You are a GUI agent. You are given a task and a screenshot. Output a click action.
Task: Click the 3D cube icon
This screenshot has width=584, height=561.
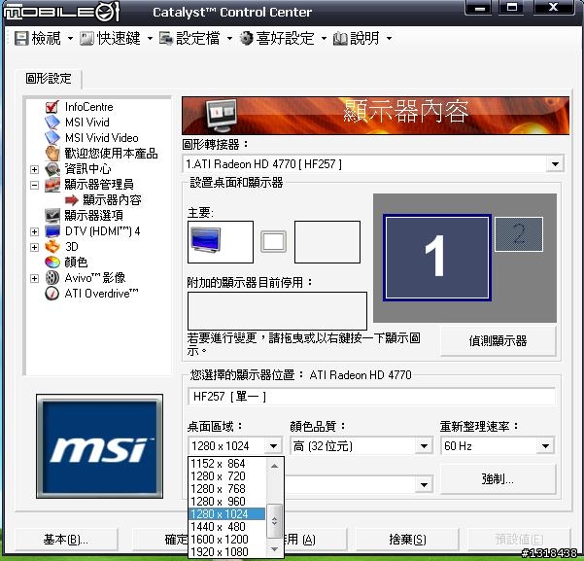point(52,247)
